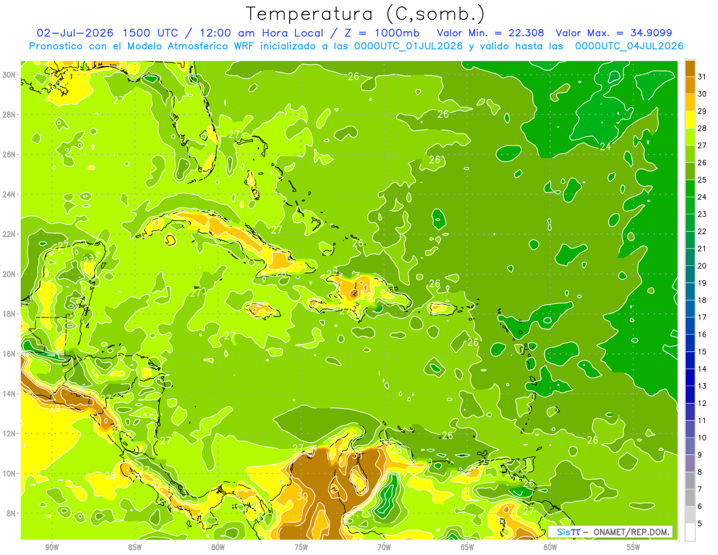Select the 'Valor Min. = 22.308' text
Screen dimensions: 718x555
491,33
